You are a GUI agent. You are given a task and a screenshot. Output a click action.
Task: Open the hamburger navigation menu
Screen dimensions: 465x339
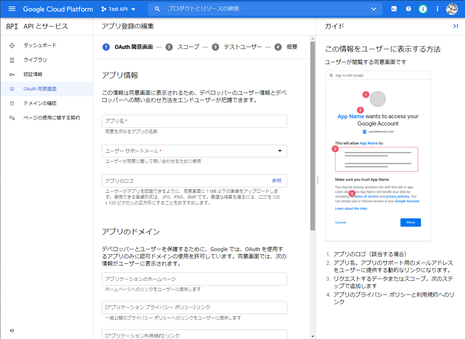pyautogui.click(x=12, y=9)
